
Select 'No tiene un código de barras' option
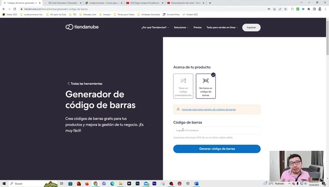coord(206,86)
